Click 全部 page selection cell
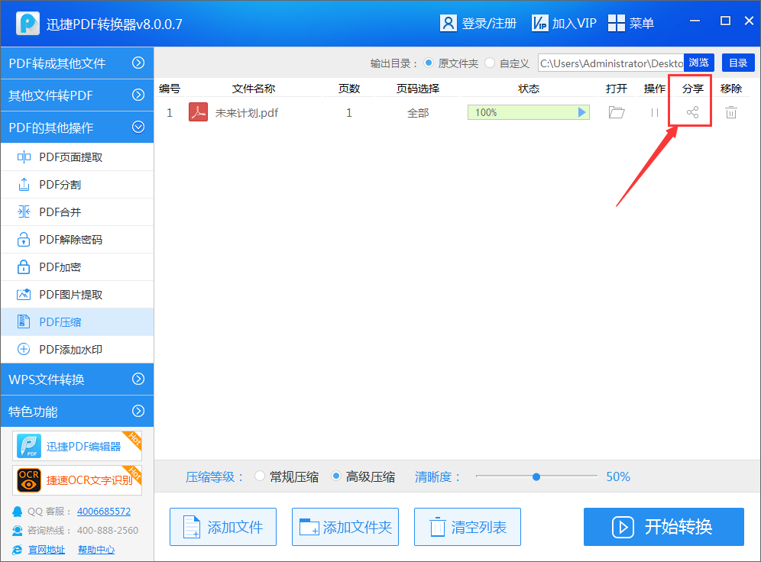The width and height of the screenshot is (761, 562). coord(418,113)
